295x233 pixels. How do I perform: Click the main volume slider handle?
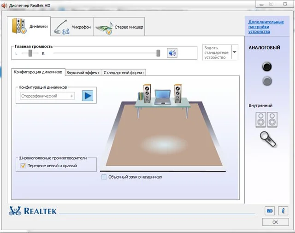click(x=158, y=53)
